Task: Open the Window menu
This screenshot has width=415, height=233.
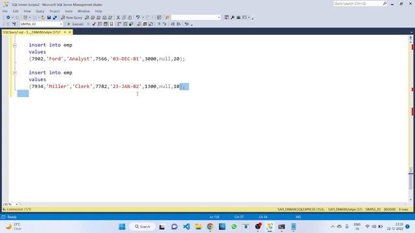Action: [x=84, y=11]
